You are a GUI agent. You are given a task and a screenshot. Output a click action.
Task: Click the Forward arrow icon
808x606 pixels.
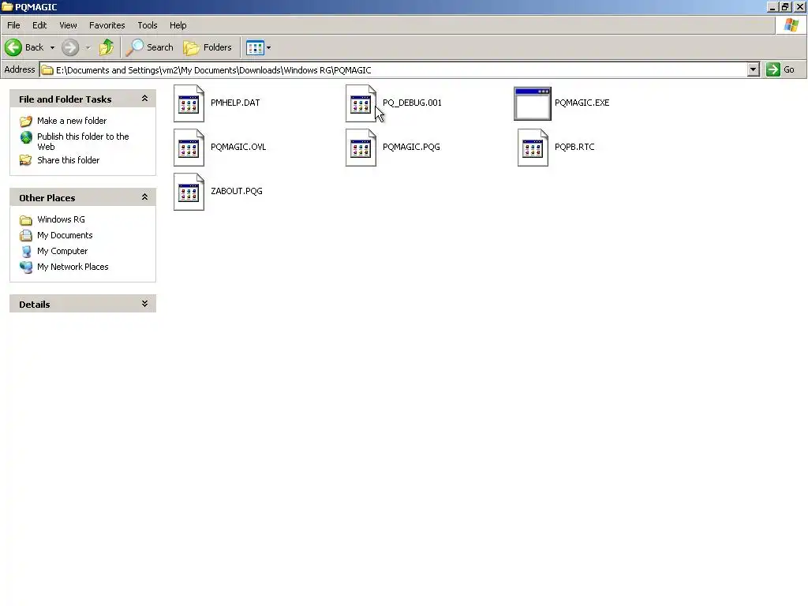coord(70,47)
